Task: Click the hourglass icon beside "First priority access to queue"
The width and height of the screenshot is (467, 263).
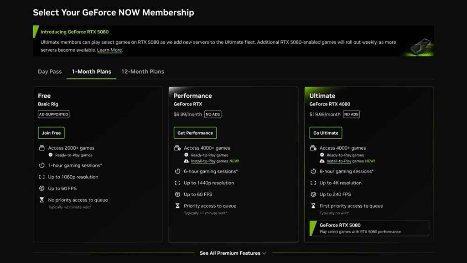Action: click(x=312, y=205)
